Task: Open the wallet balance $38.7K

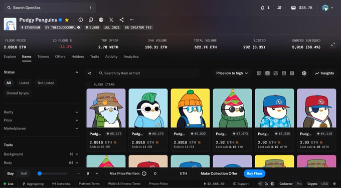Action: pyautogui.click(x=302, y=8)
